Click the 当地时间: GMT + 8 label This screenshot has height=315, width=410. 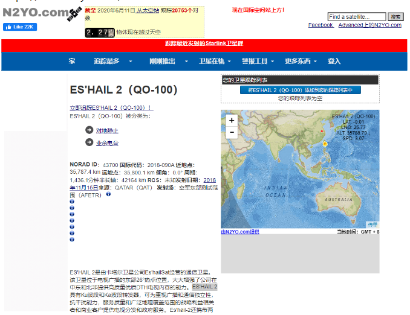tap(358, 232)
